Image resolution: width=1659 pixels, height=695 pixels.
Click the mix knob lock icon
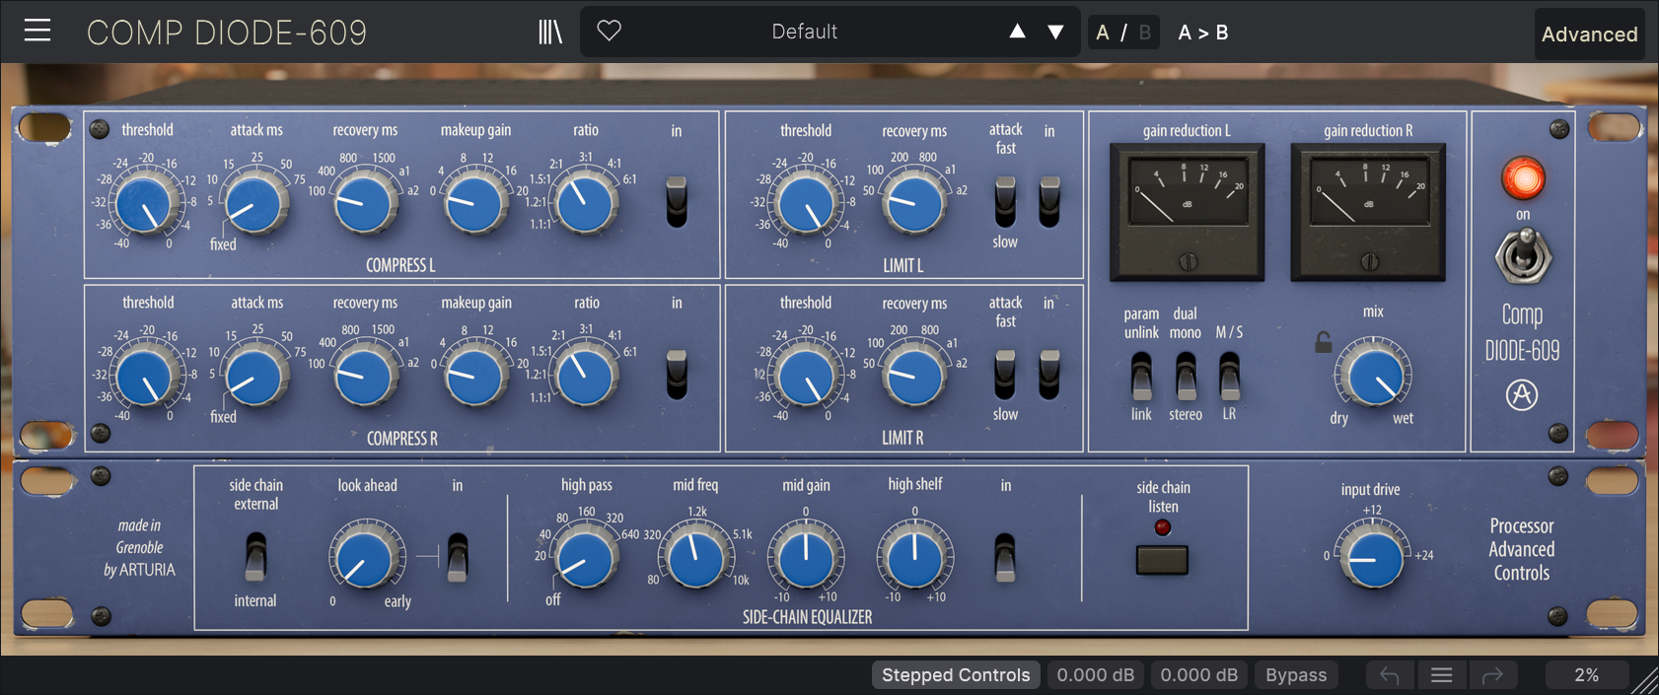1323,342
